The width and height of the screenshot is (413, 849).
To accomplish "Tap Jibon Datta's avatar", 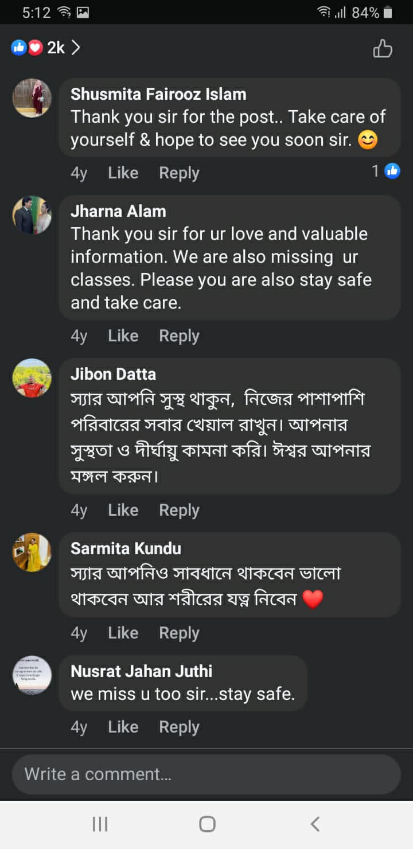I will [32, 378].
